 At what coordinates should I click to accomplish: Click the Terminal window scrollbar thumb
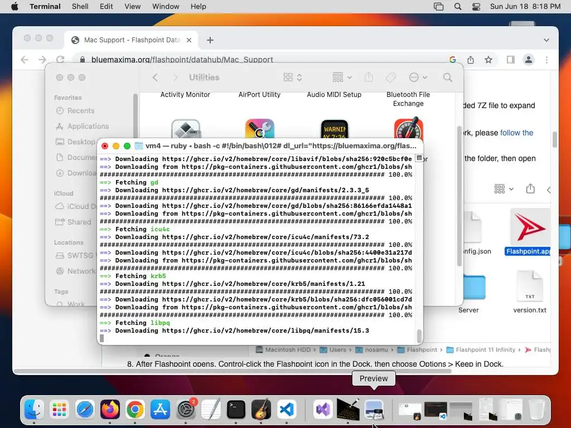(x=419, y=335)
